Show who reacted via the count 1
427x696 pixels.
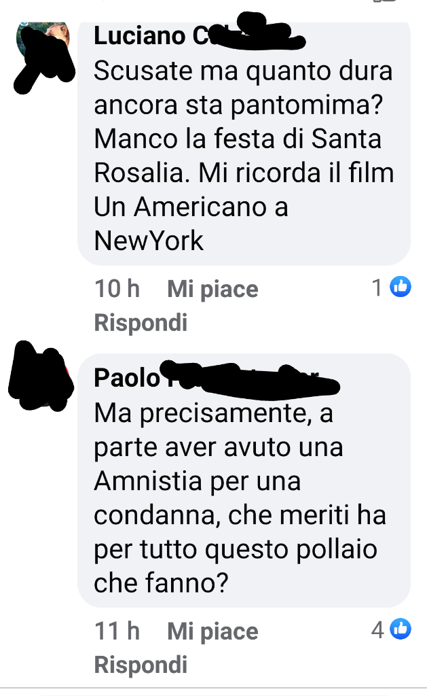click(x=377, y=288)
